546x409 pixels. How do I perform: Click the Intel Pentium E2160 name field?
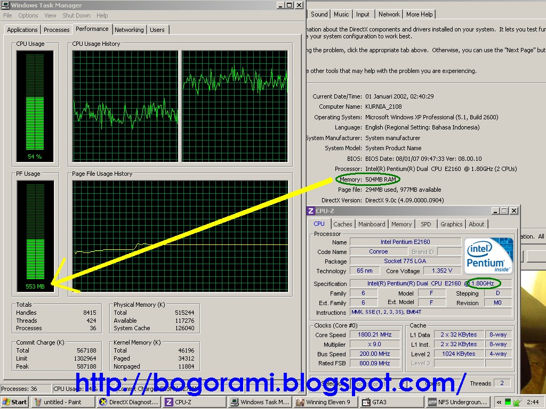pyautogui.click(x=405, y=242)
